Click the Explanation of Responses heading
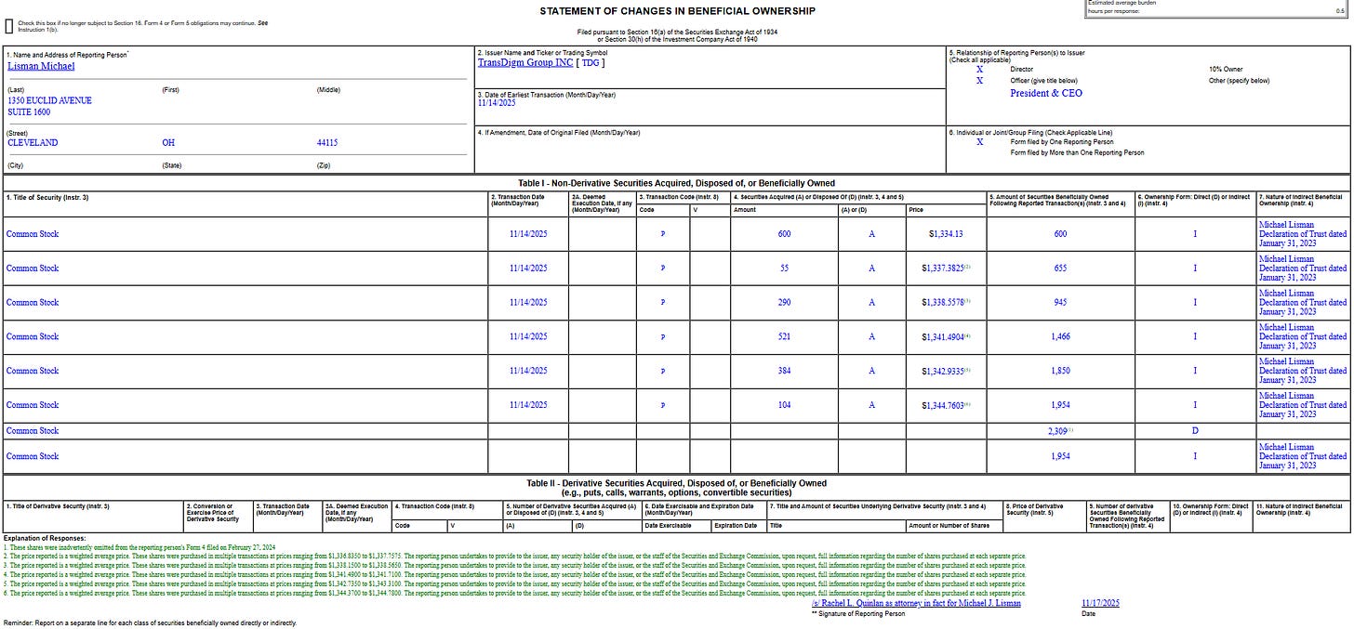This screenshot has height=629, width=1354. tap(45, 538)
